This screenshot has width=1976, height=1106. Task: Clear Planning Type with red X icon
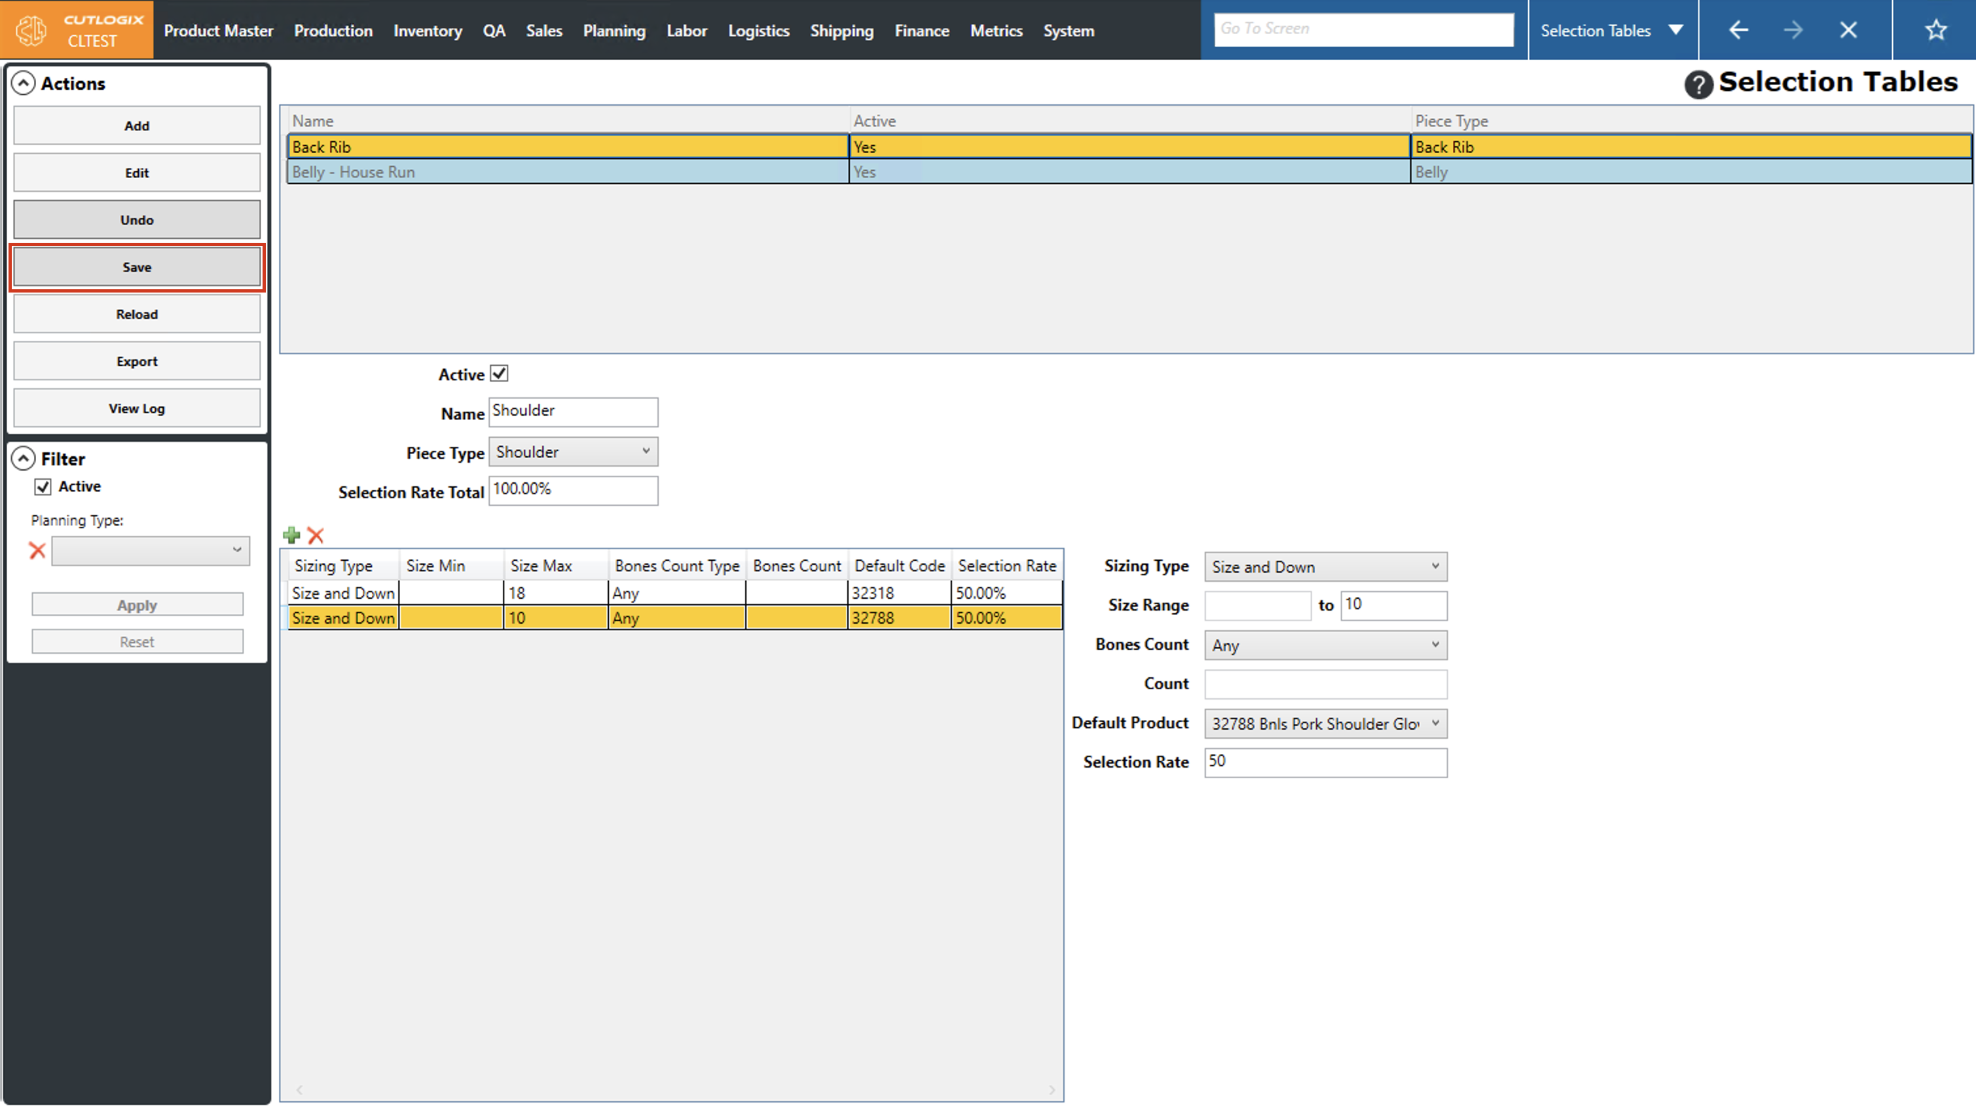37,550
